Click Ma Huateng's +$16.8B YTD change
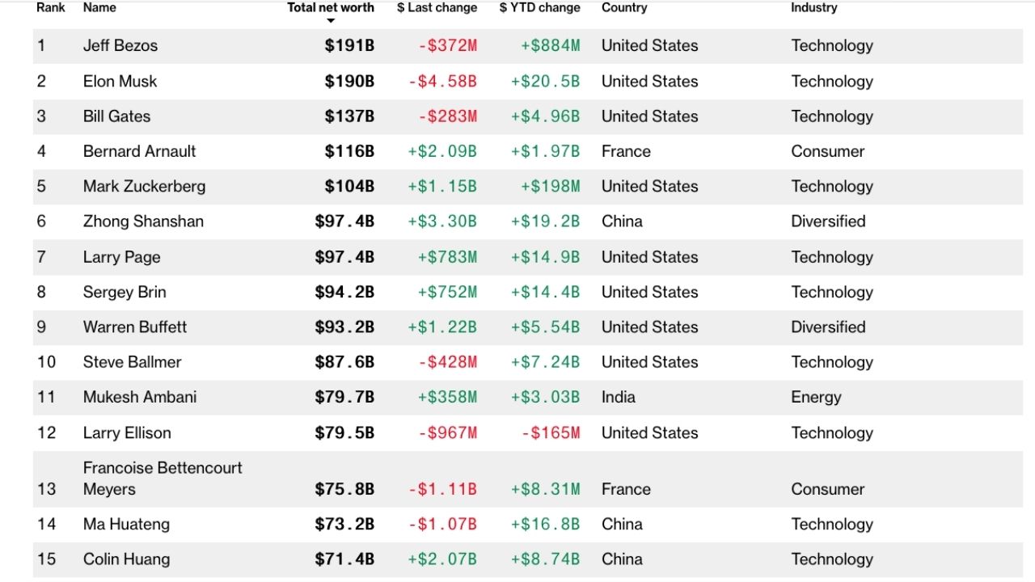 pos(545,525)
